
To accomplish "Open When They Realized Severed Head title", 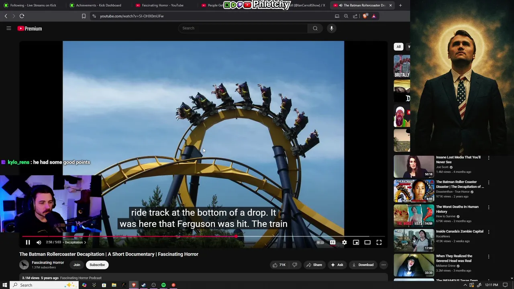I will coord(454,258).
